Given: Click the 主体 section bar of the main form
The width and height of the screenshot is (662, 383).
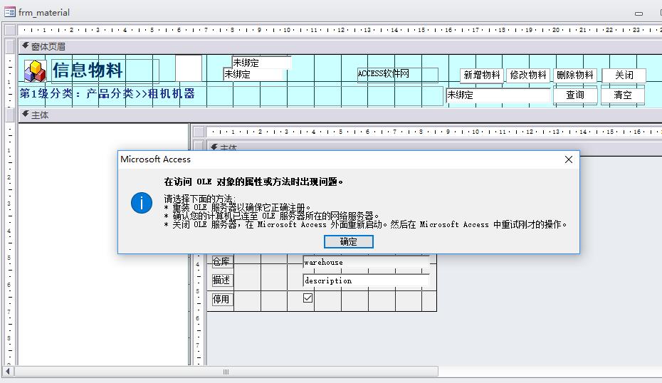Looking at the screenshot, I should [x=340, y=115].
